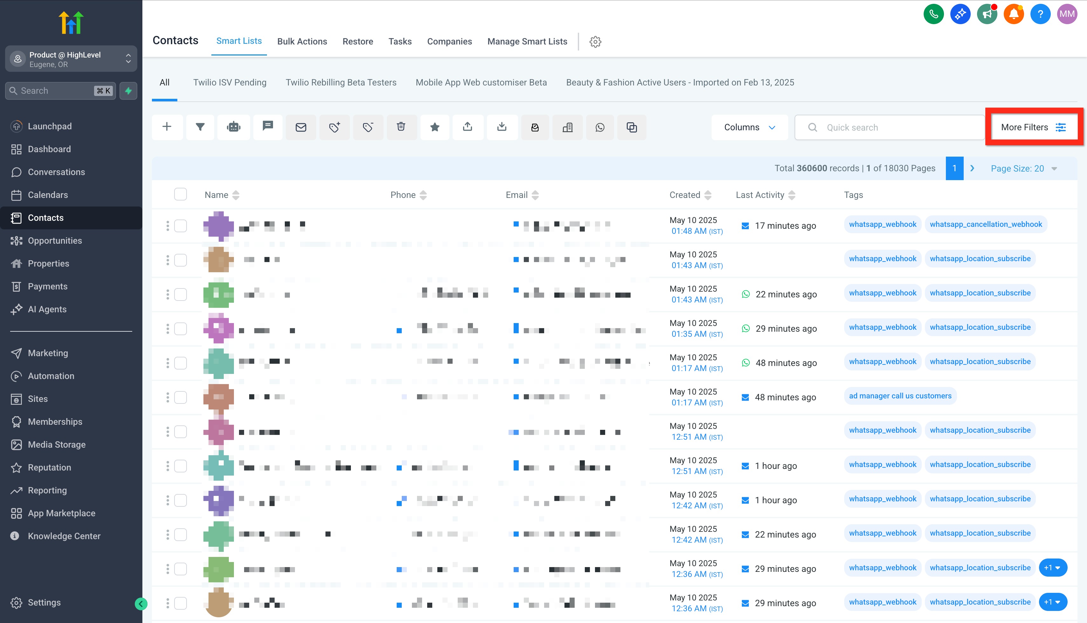Select the Twilio ISV Pending smart list
Image resolution: width=1087 pixels, height=623 pixels.
pos(229,82)
